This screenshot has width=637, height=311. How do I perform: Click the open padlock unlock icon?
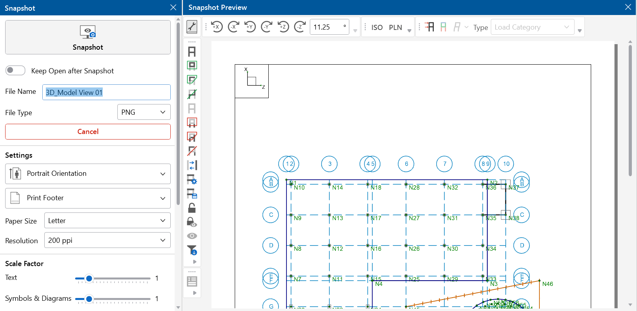tap(192, 208)
